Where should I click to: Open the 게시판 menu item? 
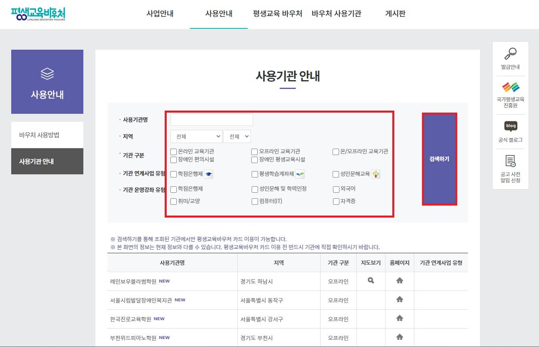coord(395,13)
